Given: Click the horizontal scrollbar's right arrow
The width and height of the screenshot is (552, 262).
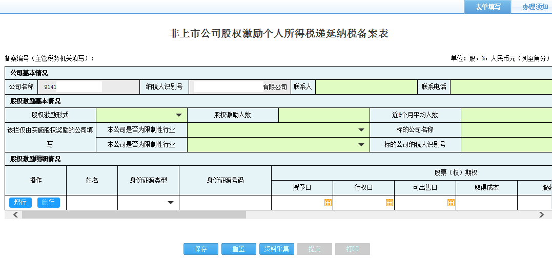Looking at the screenshot, I should [x=541, y=215].
